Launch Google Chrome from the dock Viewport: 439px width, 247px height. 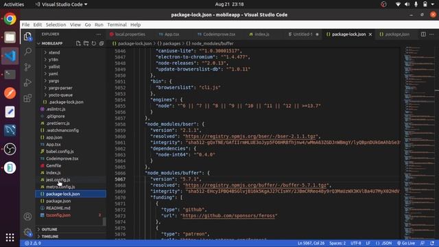[10, 19]
